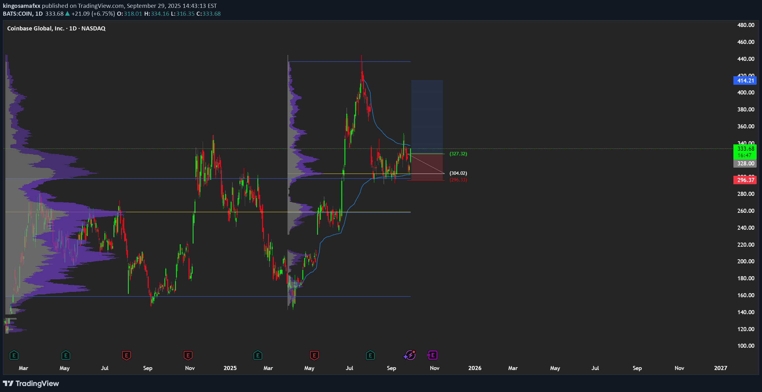
Task: Click the purple lightning latest-updates icon
Action: click(x=409, y=355)
